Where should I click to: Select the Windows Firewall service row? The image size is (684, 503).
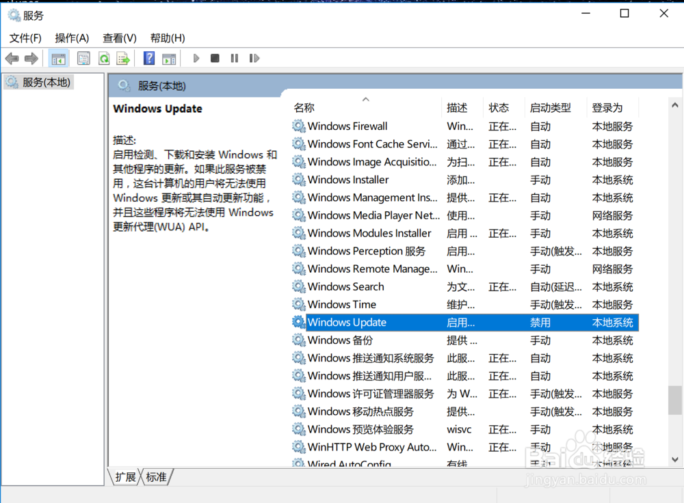coord(465,126)
